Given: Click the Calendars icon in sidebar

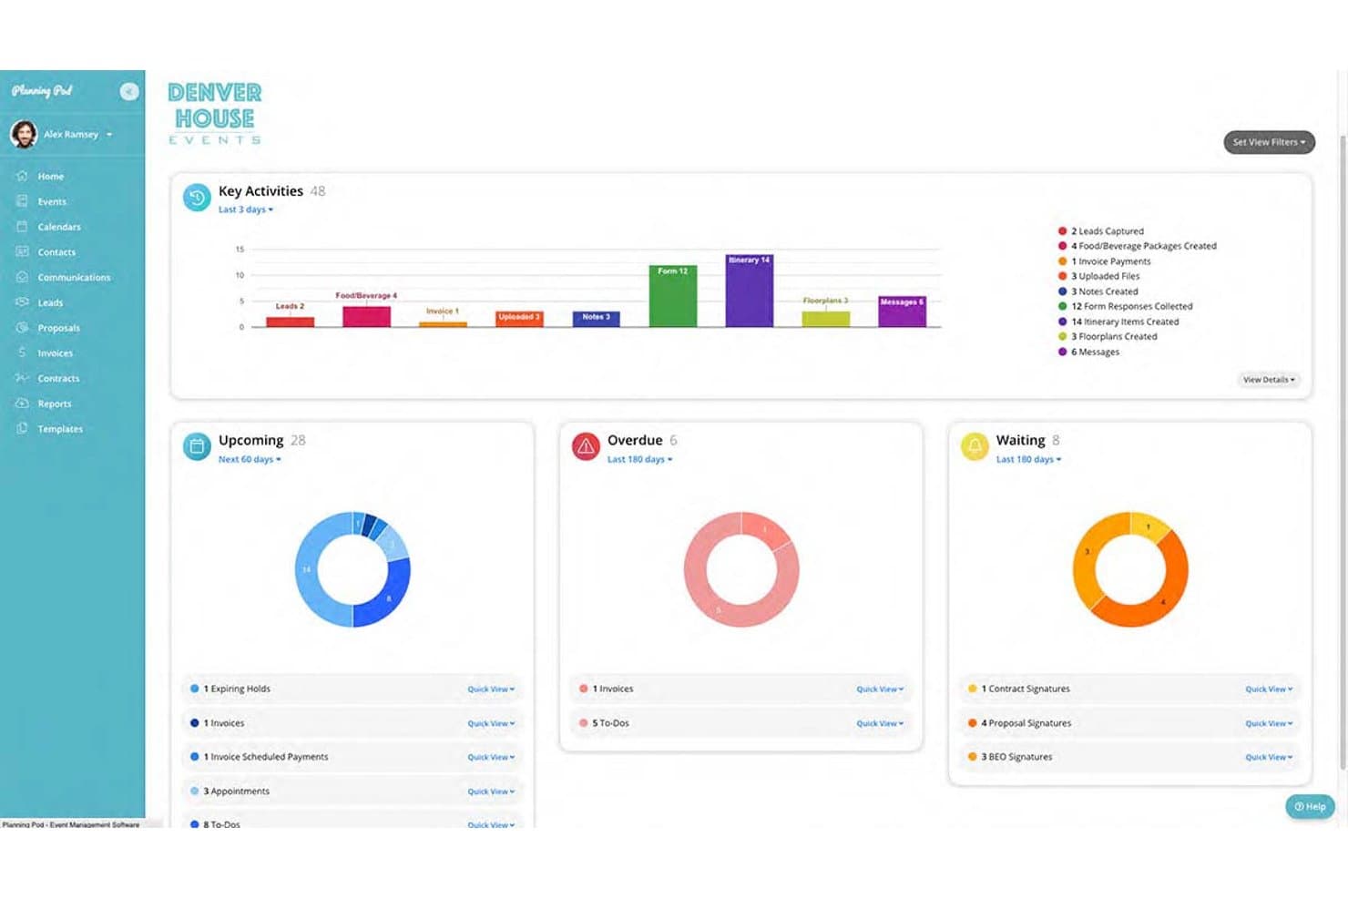Looking at the screenshot, I should pos(22,227).
